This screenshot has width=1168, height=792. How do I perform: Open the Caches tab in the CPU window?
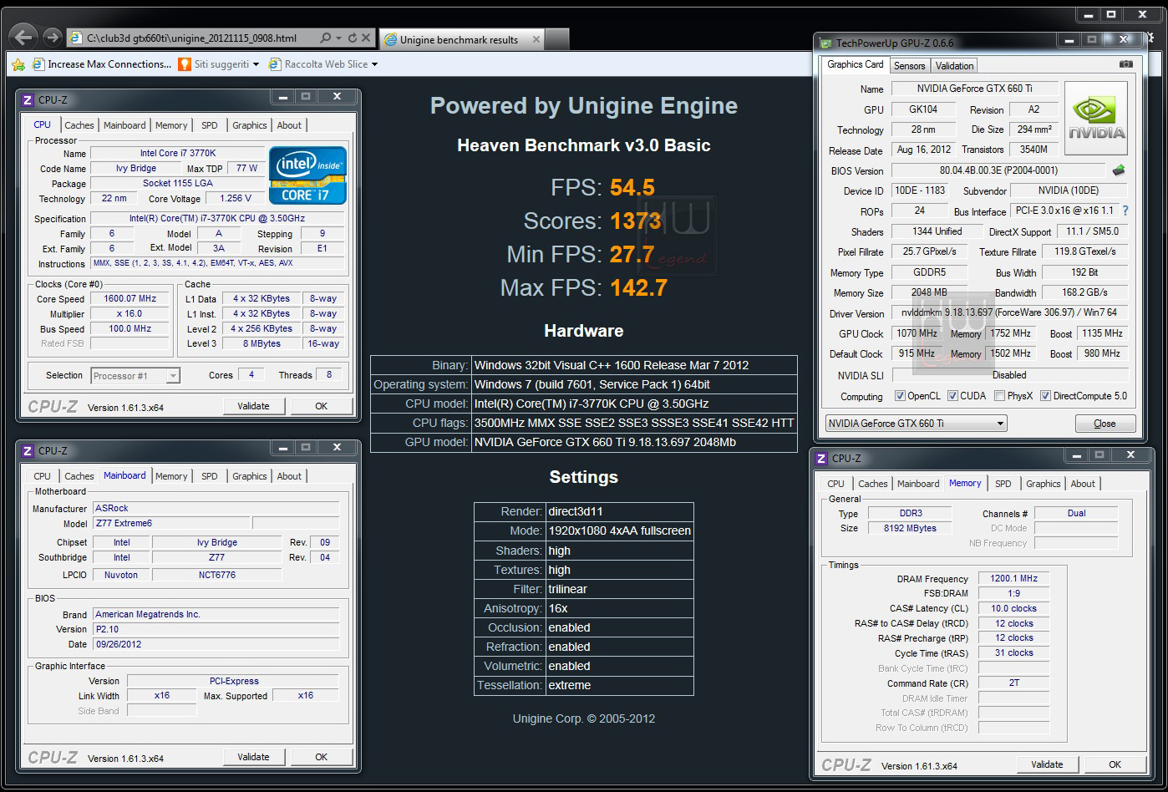point(79,125)
